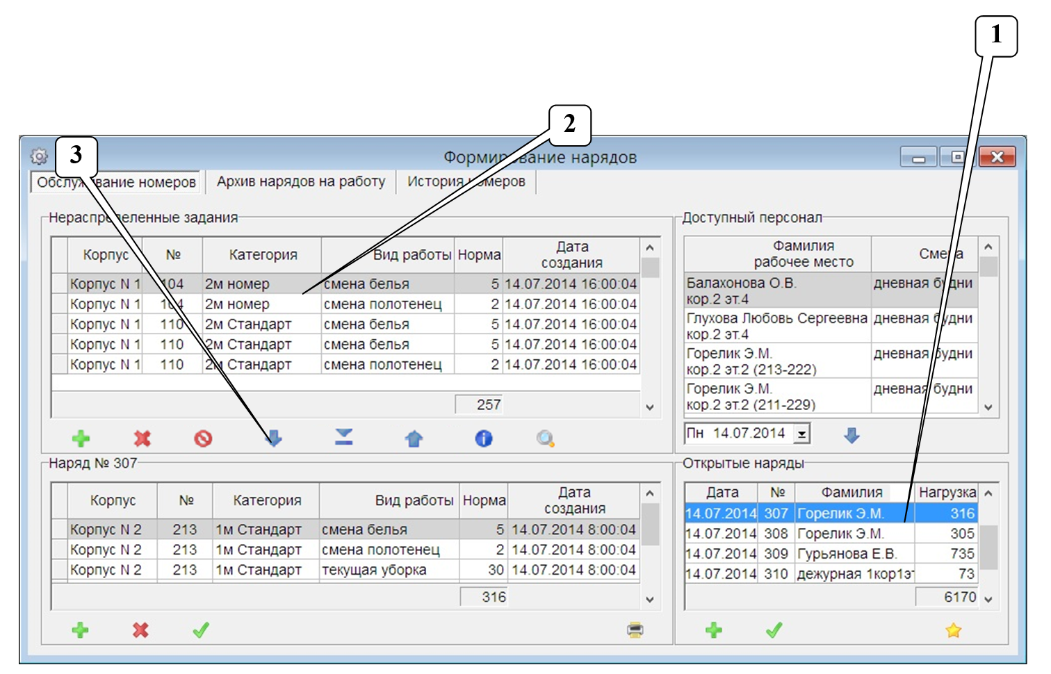1051x674 pixels.
Task: Select Глухова Любовь Сергеевна in staff list
Action: tap(777, 326)
